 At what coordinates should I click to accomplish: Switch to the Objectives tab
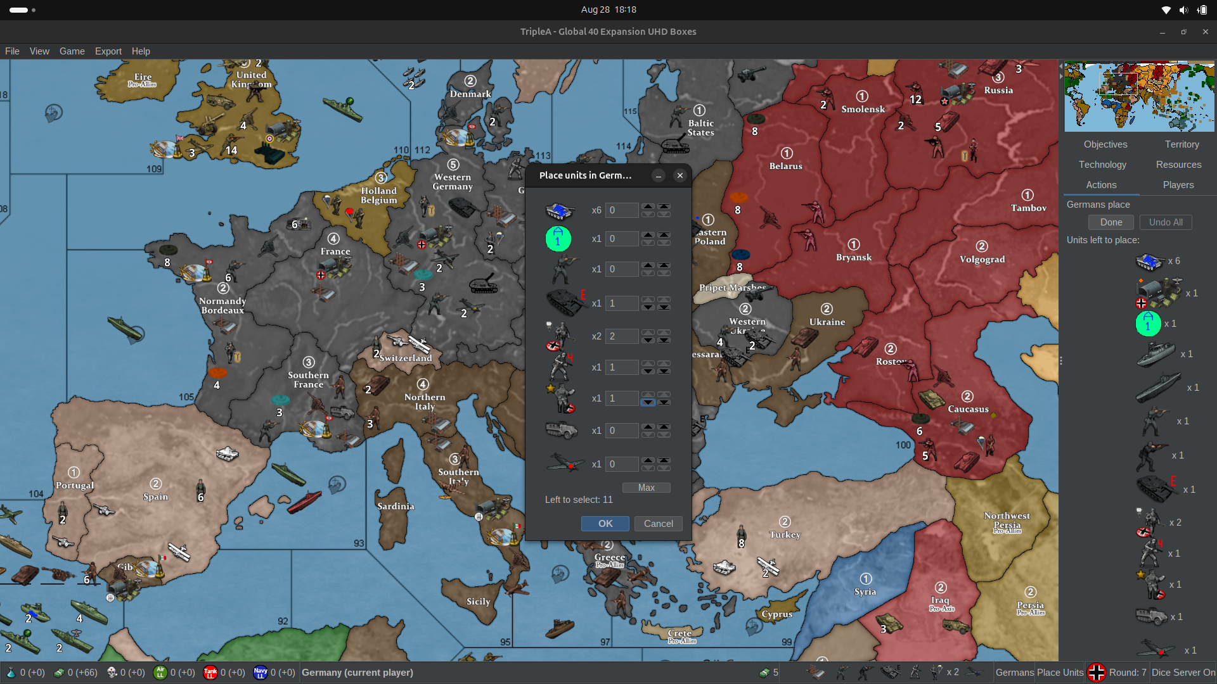[x=1105, y=144]
